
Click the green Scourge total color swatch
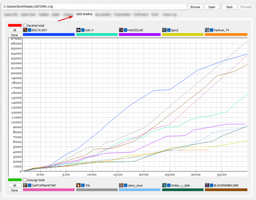pyautogui.click(x=15, y=180)
